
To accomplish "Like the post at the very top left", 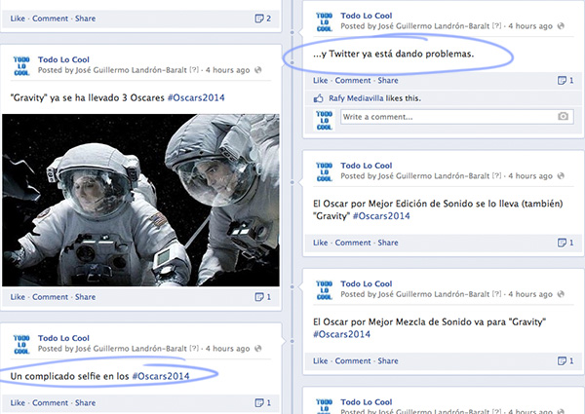I will coord(18,19).
